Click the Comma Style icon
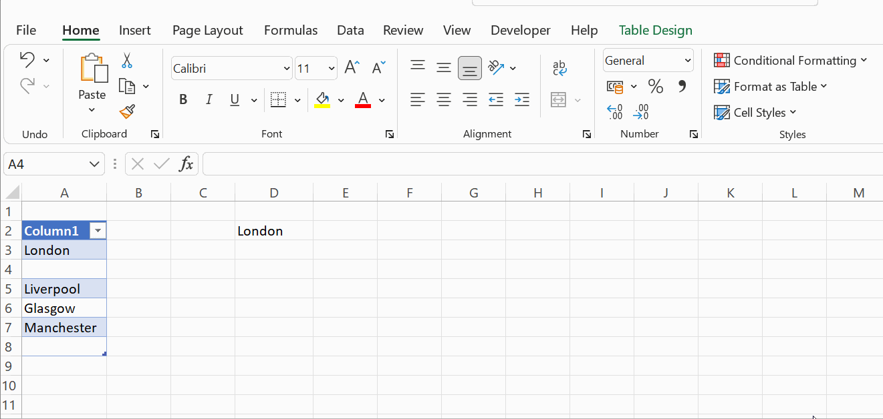 tap(681, 86)
